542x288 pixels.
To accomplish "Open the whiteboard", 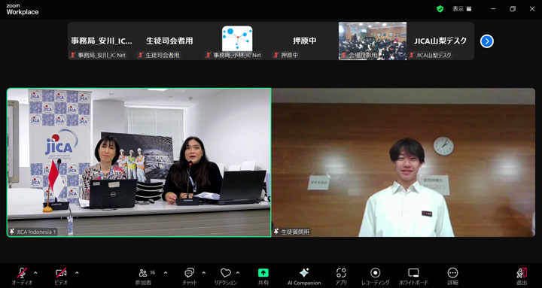I will click(x=413, y=276).
